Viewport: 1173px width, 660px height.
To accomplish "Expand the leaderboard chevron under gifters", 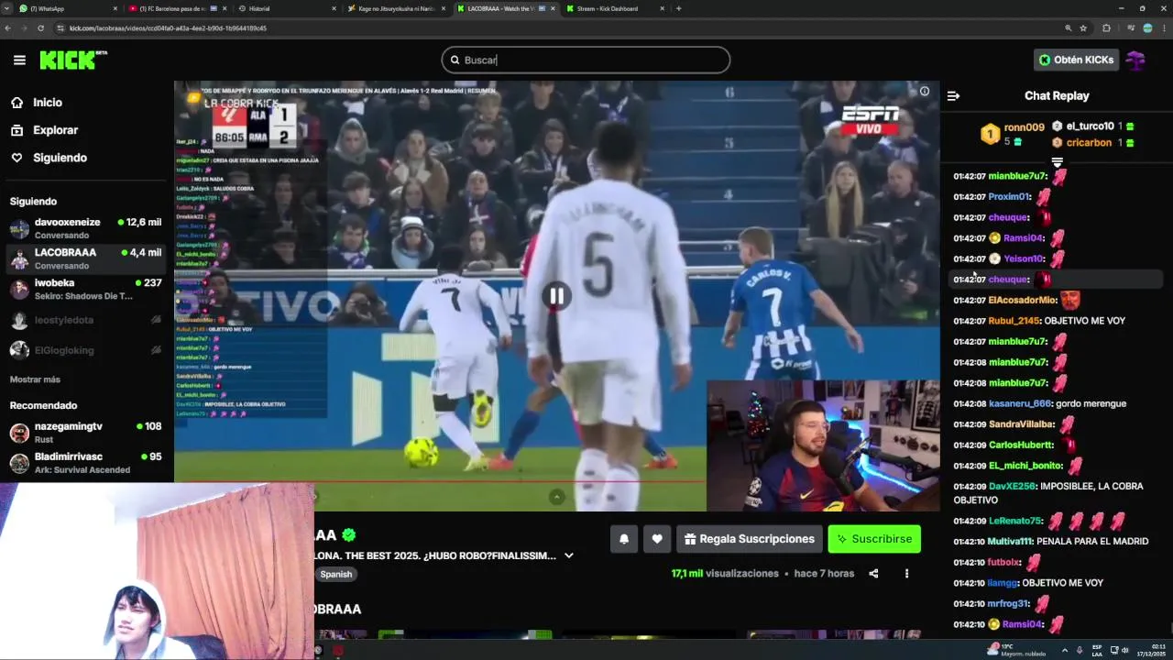I will (1057, 162).
